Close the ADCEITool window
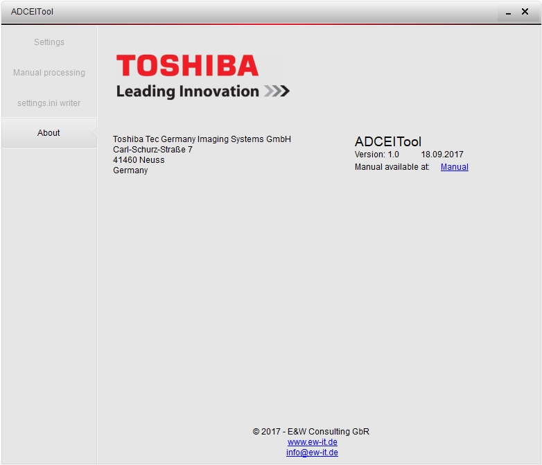The width and height of the screenshot is (542, 465). [x=525, y=12]
